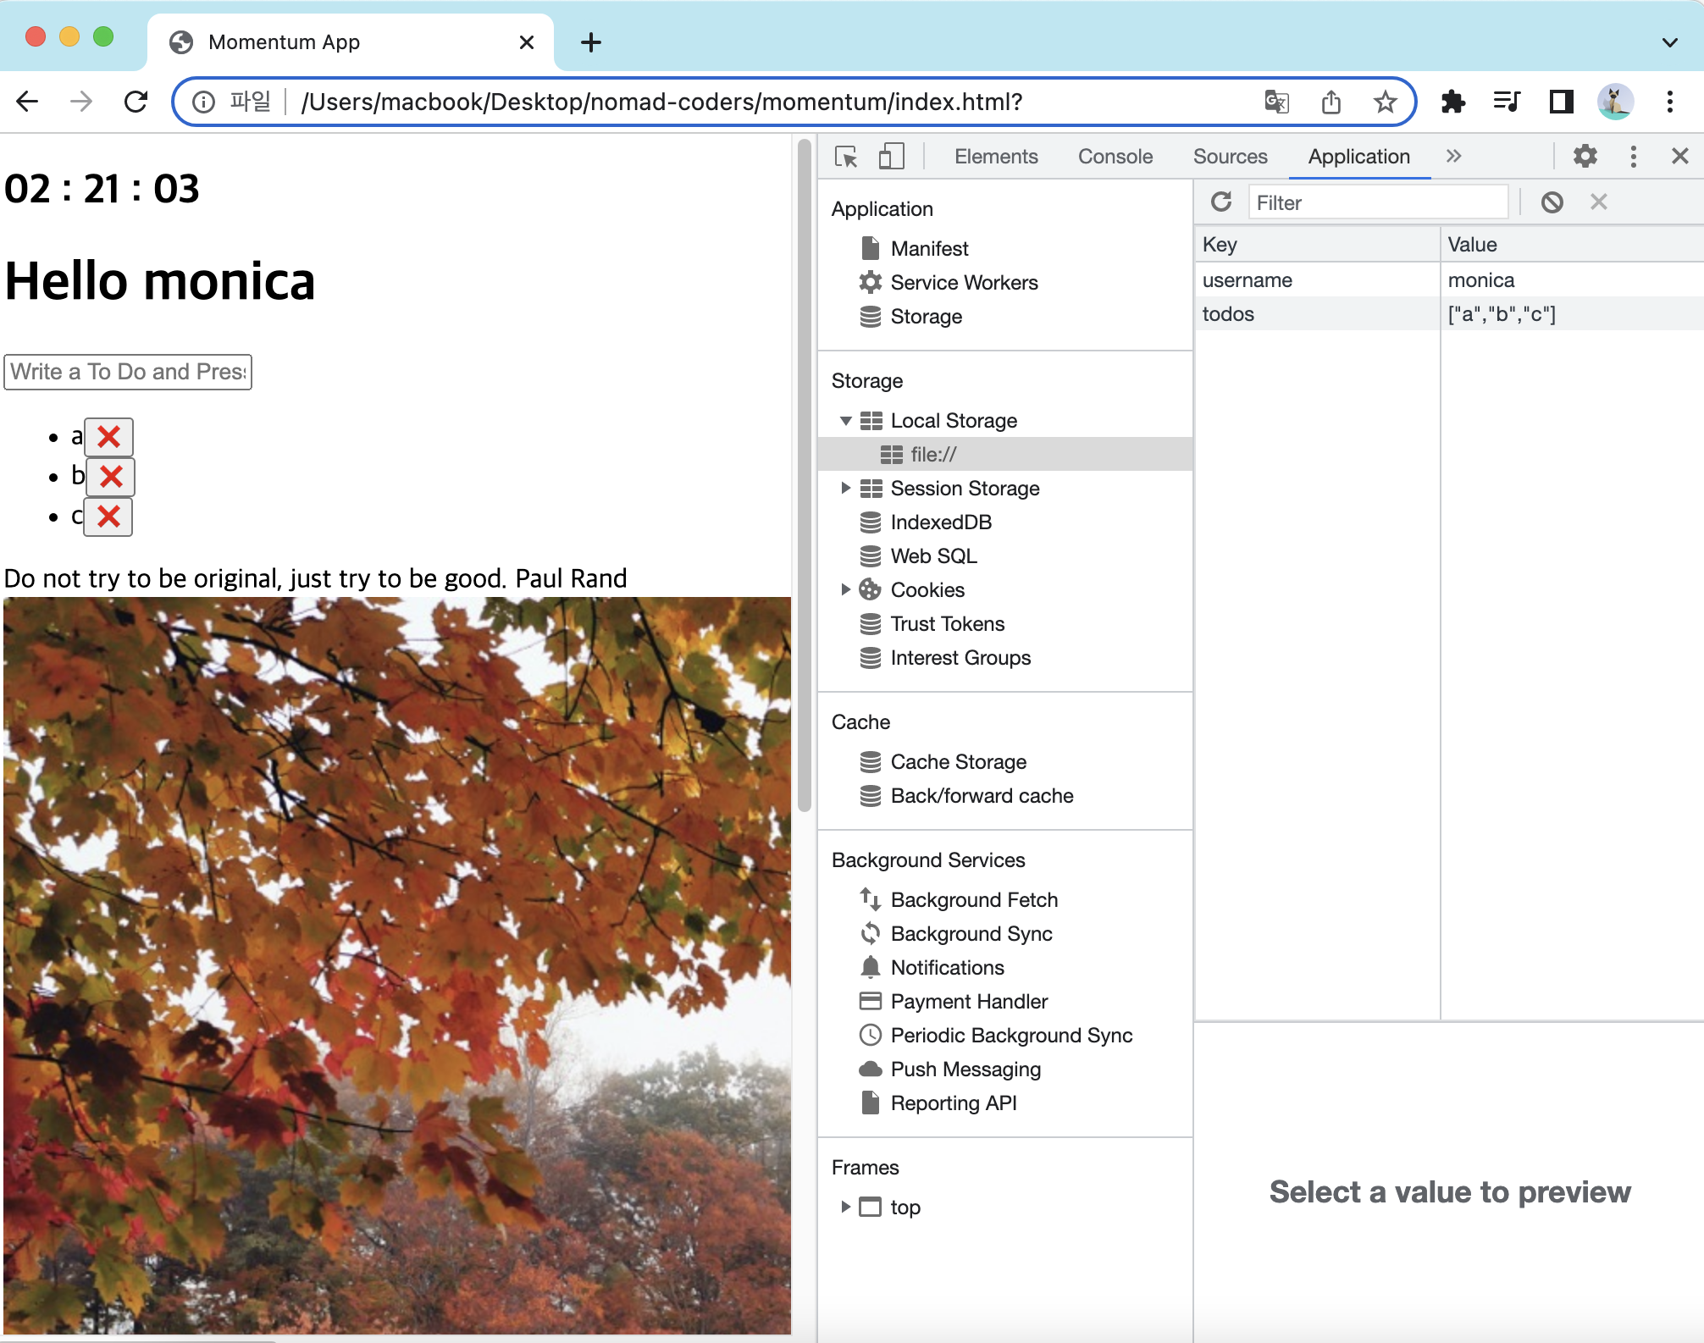Toggle the browser side panel icon
Viewport: 1704px width, 1343px height.
[x=1561, y=102]
